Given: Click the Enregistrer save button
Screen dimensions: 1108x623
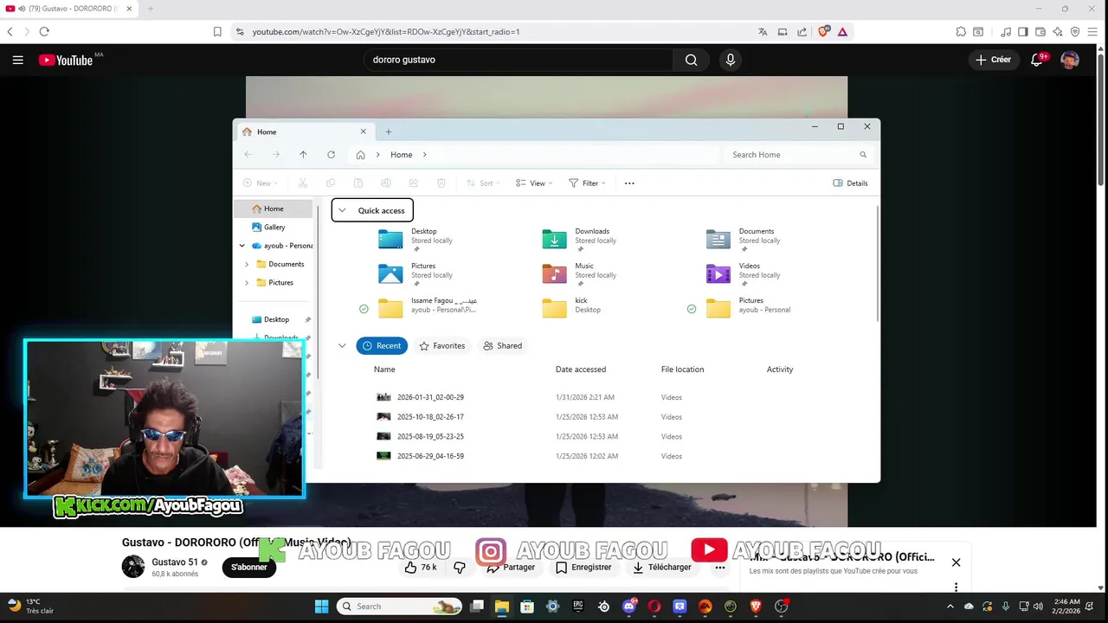Looking at the screenshot, I should [583, 568].
